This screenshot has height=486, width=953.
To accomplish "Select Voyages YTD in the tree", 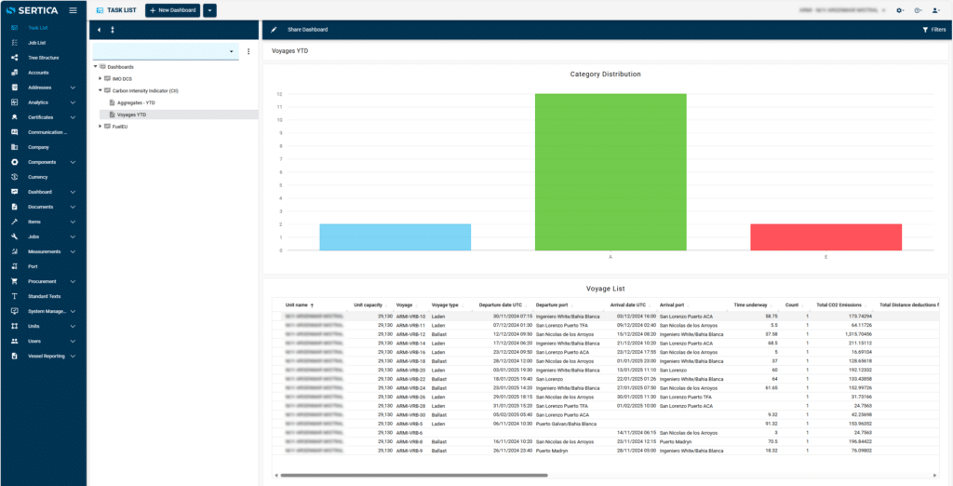I will tap(131, 115).
